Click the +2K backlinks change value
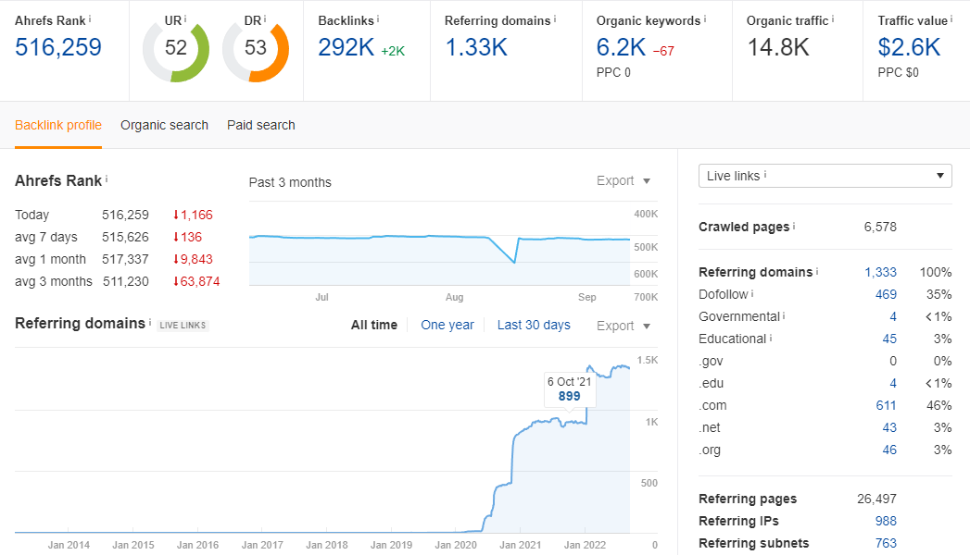 (393, 51)
